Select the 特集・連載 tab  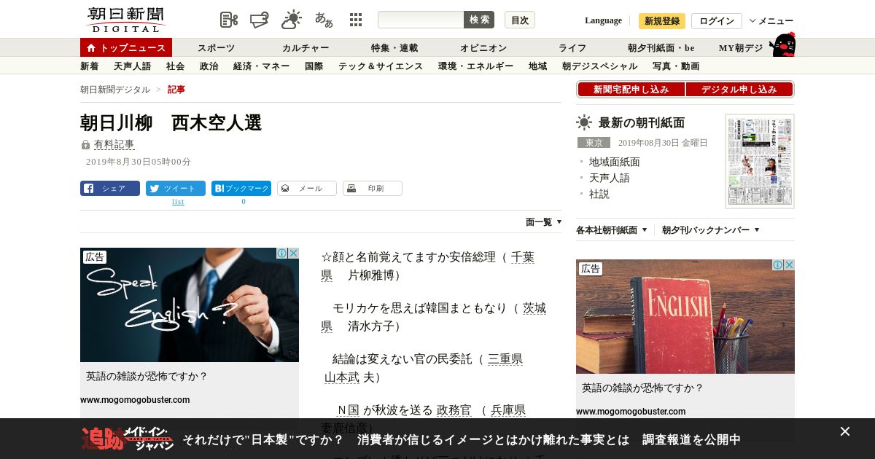[394, 48]
